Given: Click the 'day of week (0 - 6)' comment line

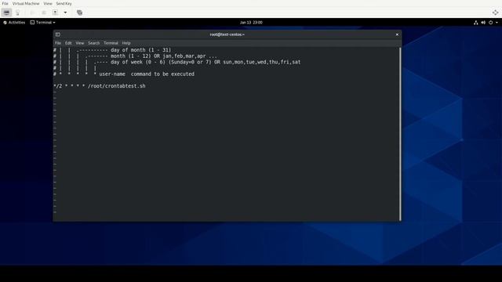Looking at the screenshot, I should click(206, 62).
